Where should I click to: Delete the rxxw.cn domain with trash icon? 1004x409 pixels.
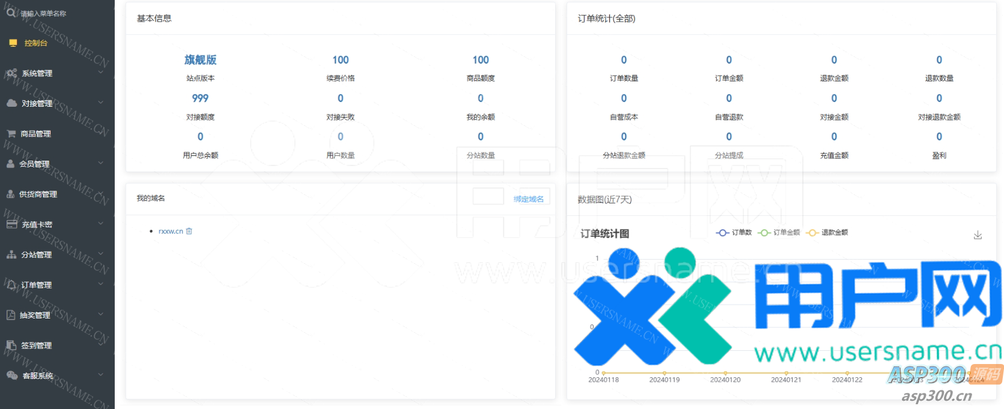(x=189, y=231)
